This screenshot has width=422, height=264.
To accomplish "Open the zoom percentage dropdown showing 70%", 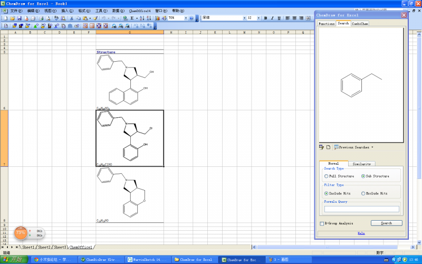I will click(185, 18).
